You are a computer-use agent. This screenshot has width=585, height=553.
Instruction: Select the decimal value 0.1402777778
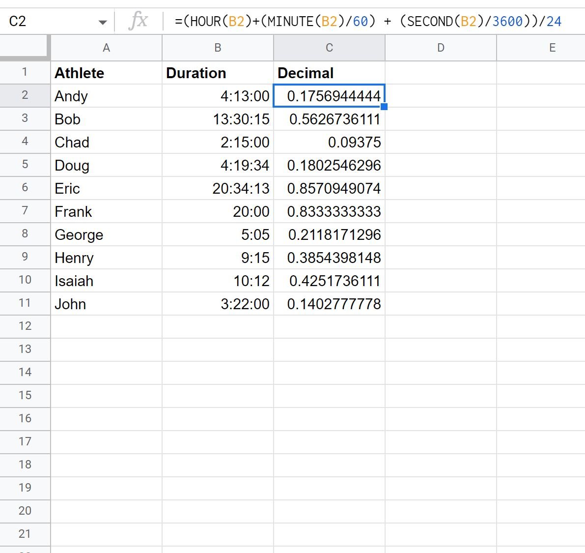click(330, 304)
